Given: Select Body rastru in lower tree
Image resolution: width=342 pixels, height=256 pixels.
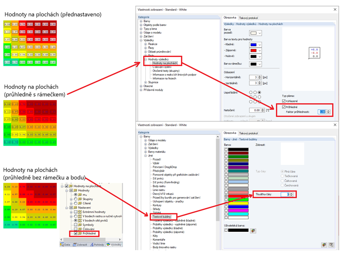Looking at the screenshot, I should (159, 186).
